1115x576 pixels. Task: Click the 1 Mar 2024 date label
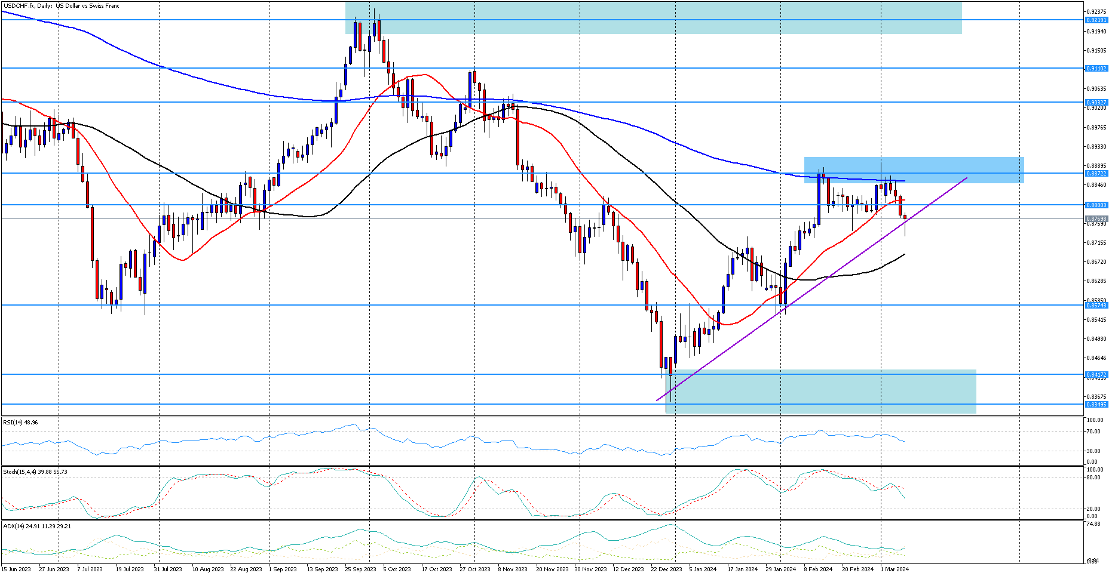click(894, 569)
